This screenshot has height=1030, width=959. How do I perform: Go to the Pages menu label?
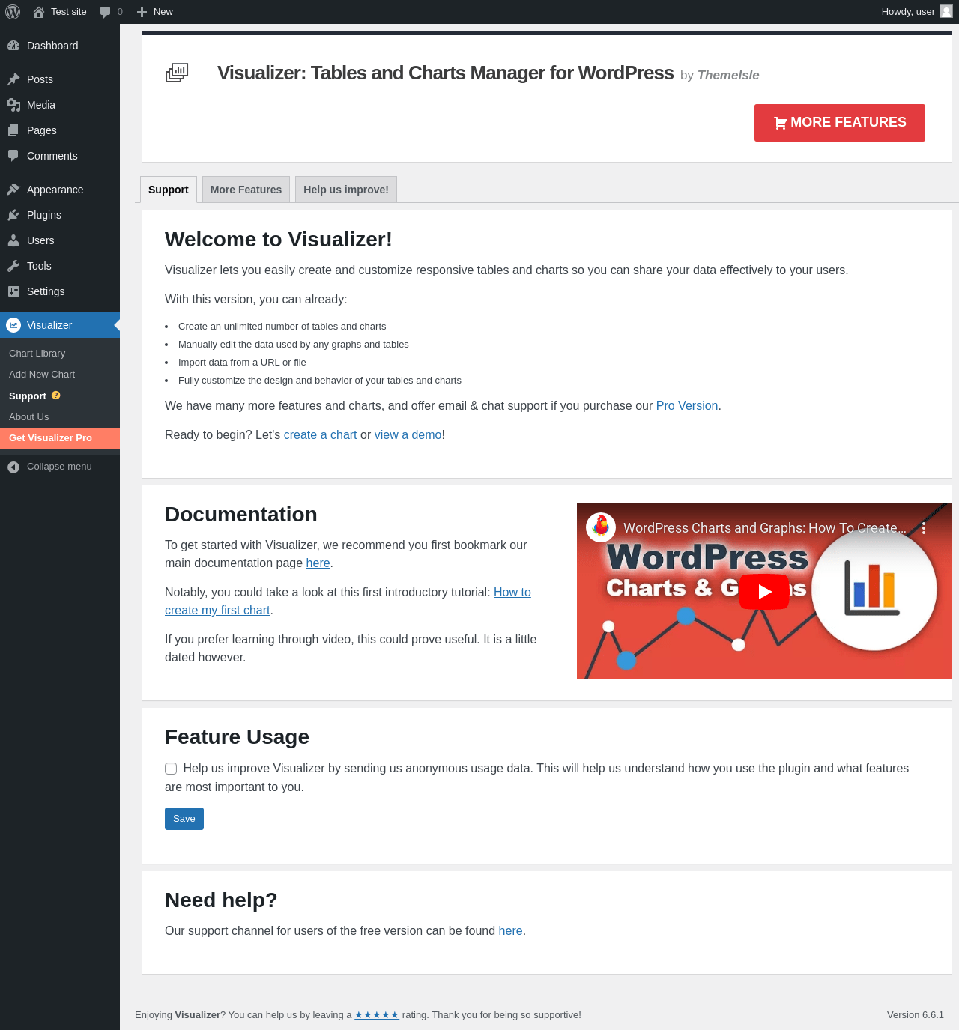pyautogui.click(x=42, y=130)
